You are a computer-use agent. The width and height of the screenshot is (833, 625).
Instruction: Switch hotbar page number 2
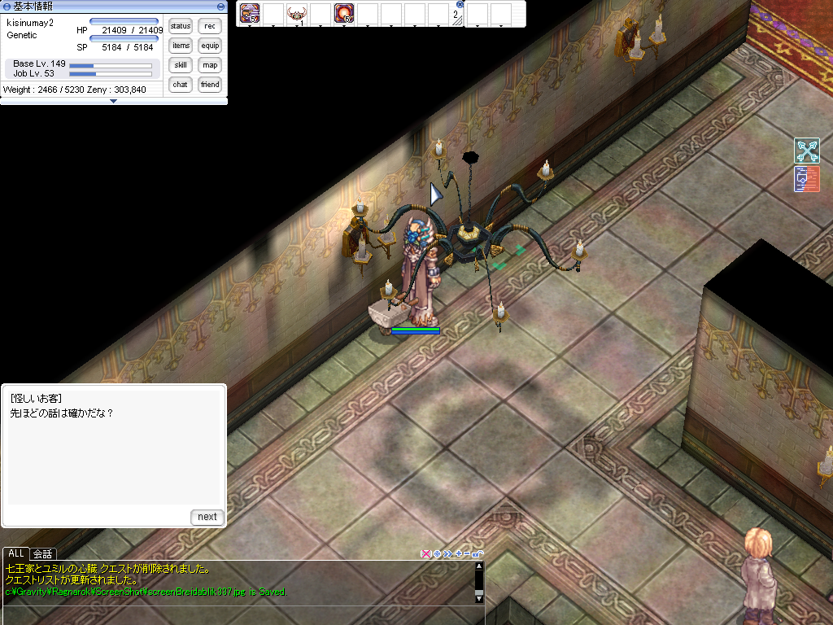coord(456,15)
